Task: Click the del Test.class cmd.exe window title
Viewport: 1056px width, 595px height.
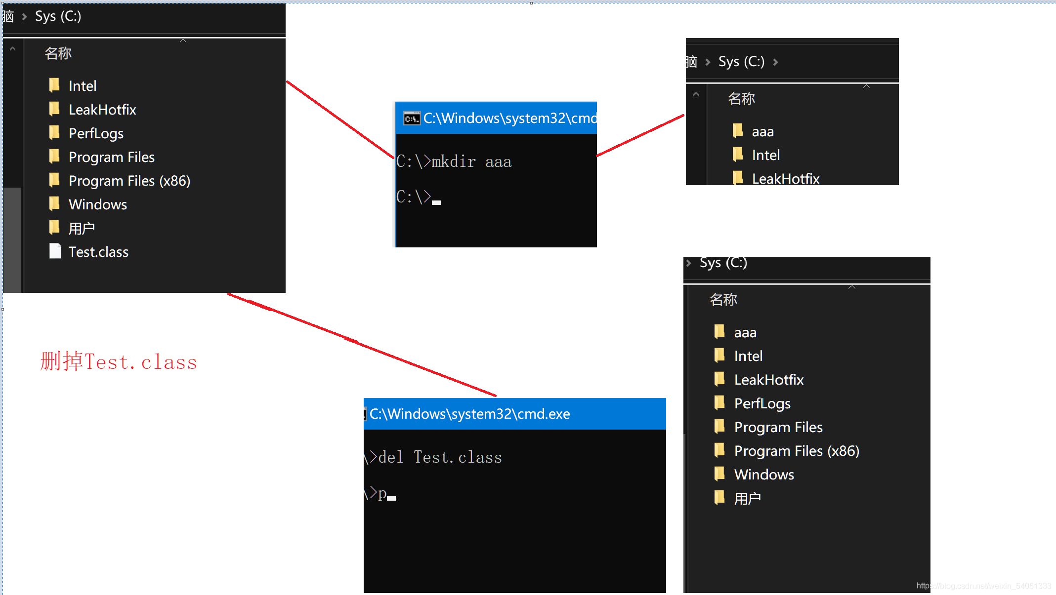Action: (x=469, y=414)
